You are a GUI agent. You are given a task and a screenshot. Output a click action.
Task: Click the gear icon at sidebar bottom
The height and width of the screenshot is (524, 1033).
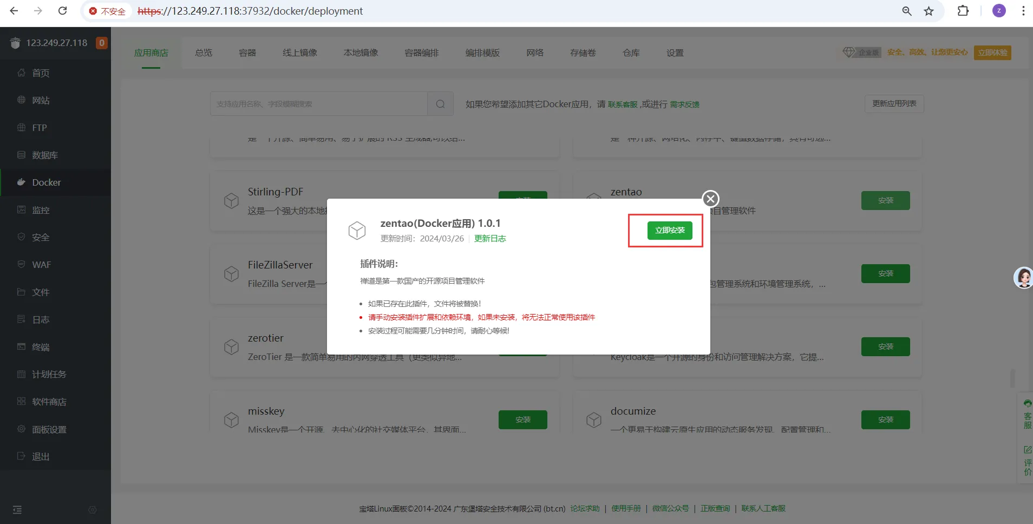(x=93, y=510)
